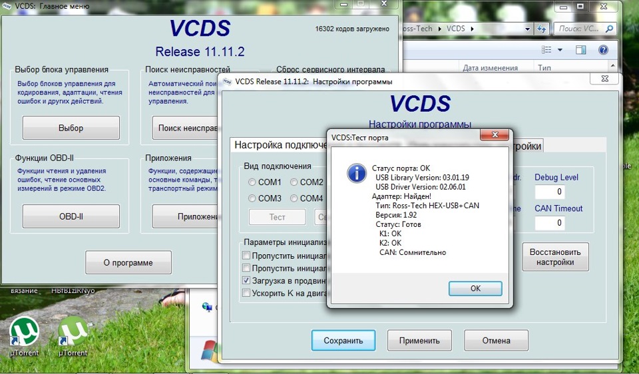Image resolution: width=639 pixels, height=374 pixels.
Task: Close the settings window Настройки программы
Action: click(x=605, y=79)
